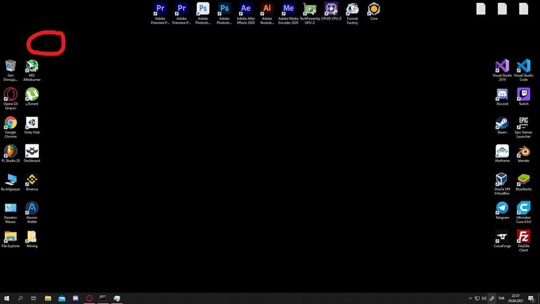The height and width of the screenshot is (304, 540).
Task: Launch Adobe After Effects 2020
Action: (246, 13)
